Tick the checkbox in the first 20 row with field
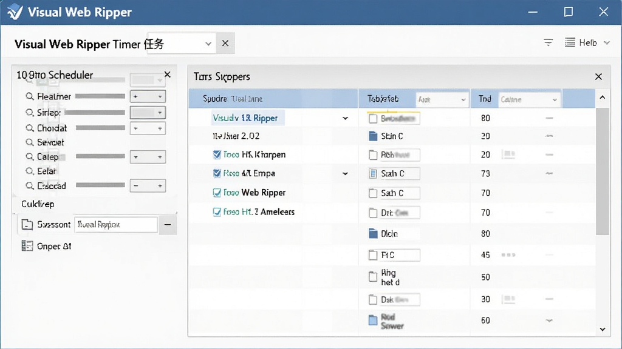The width and height of the screenshot is (622, 349). pyautogui.click(x=373, y=155)
